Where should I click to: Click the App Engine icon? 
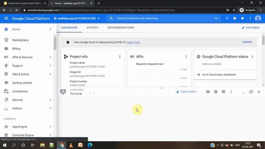pos(6,127)
